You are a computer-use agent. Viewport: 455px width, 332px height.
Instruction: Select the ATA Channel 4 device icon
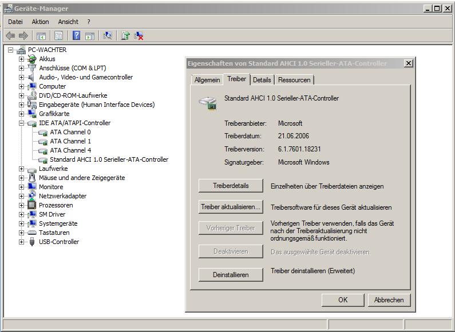click(43, 151)
